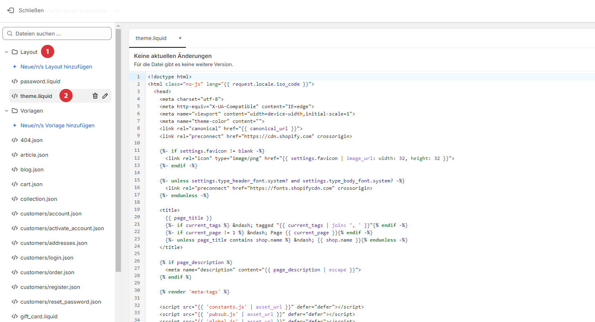Open the collection.json template

pos(39,199)
